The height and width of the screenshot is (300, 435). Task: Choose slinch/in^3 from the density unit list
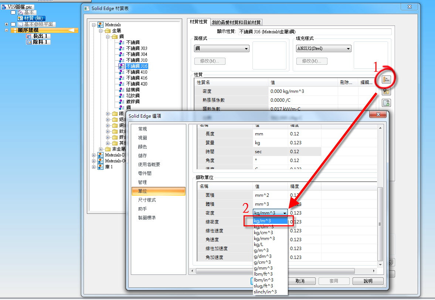tap(270, 291)
